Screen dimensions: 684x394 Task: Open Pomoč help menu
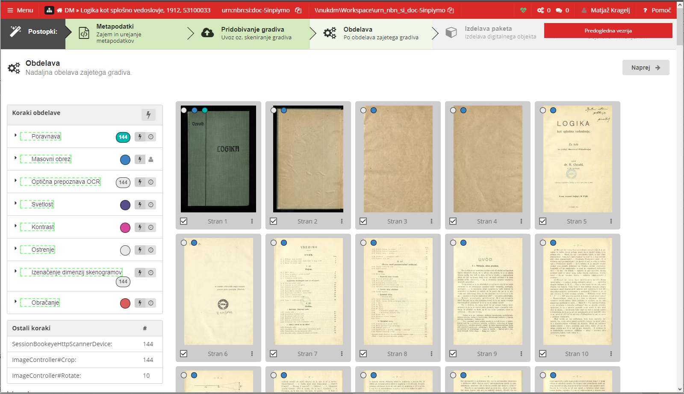point(657,10)
